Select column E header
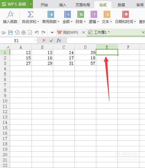Image resolution: width=145 pixels, height=168 pixels. pos(107,47)
